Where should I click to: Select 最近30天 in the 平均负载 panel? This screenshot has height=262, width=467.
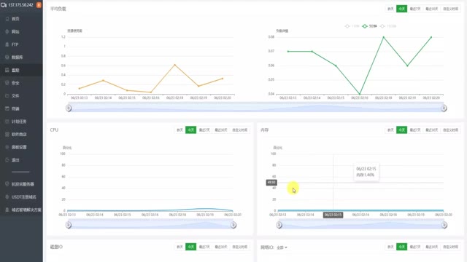431,9
